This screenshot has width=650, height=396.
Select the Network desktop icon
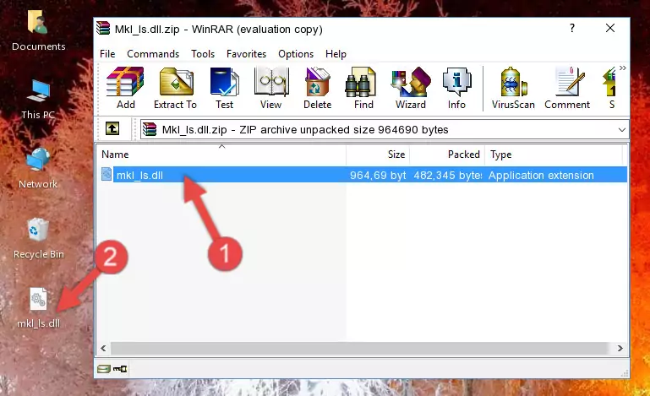(x=38, y=168)
